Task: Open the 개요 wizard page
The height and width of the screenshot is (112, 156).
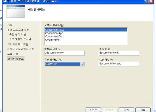Action: click(10, 25)
